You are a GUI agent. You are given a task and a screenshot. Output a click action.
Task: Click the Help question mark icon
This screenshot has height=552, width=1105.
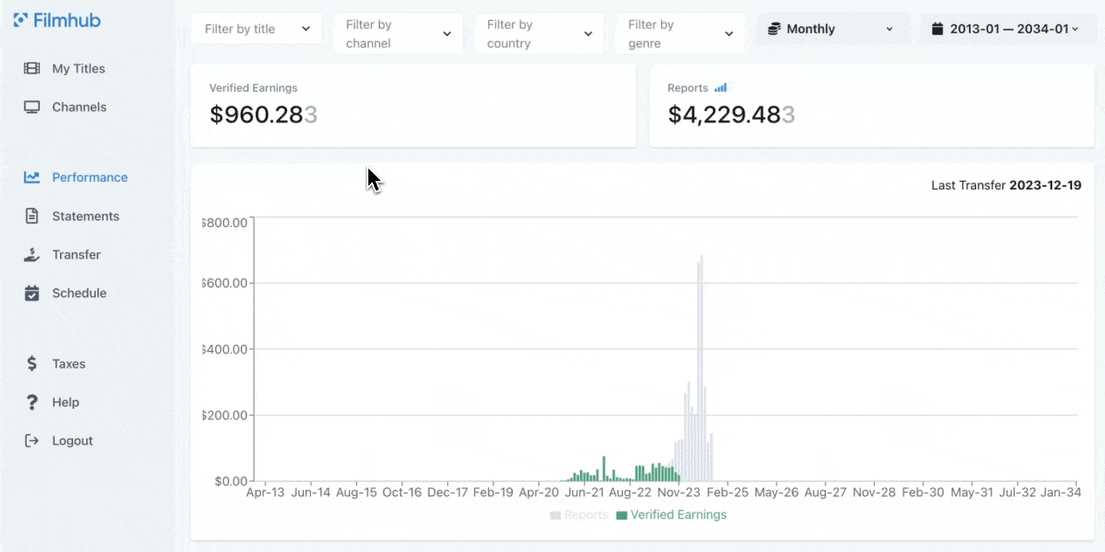[31, 402]
